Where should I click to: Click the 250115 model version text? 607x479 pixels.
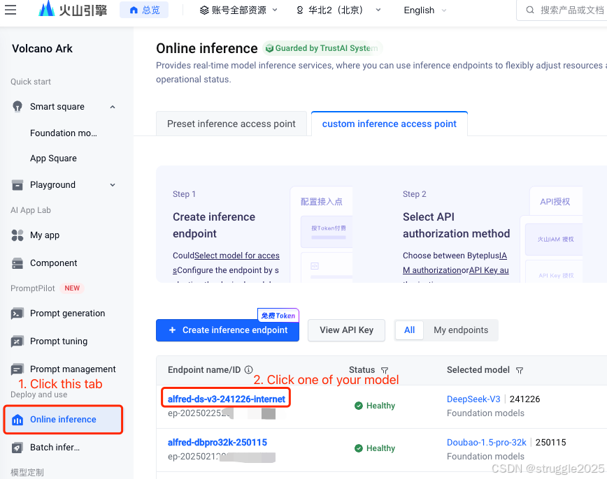point(550,442)
